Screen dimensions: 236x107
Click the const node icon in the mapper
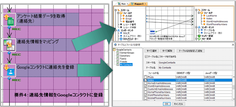[152, 31]
